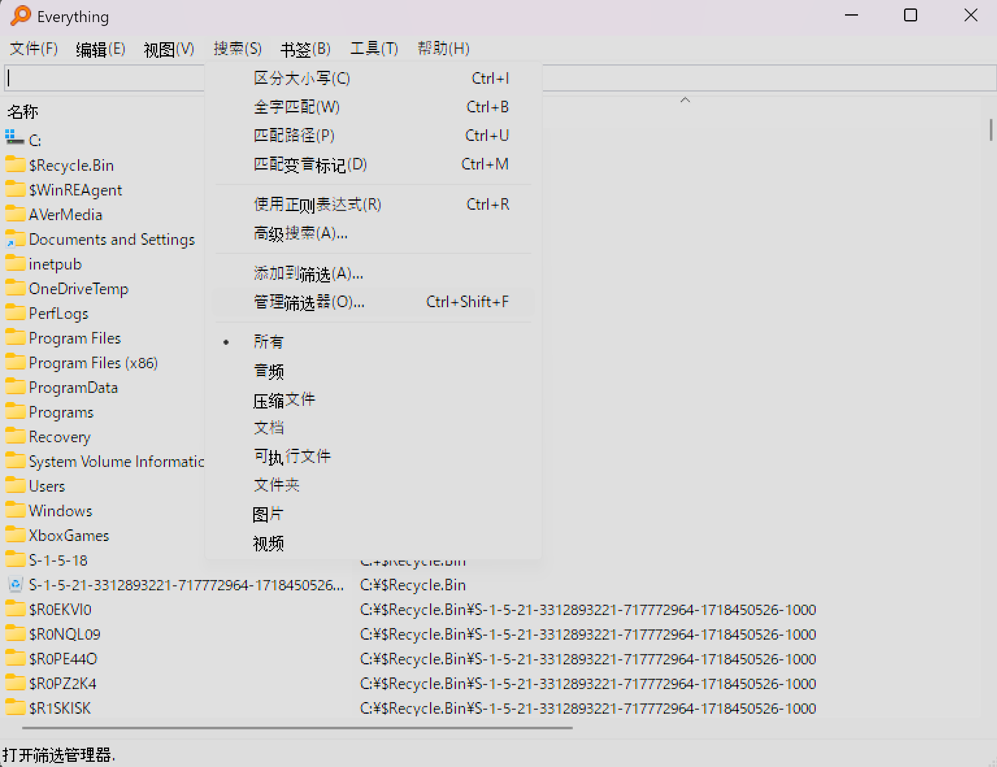
Task: Select the $R1SKISK folder name
Action: 60,708
